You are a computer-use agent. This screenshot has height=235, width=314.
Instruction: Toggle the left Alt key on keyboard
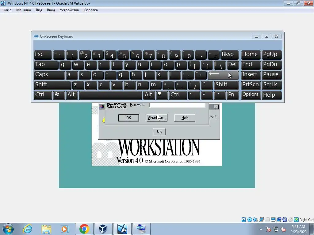click(72, 95)
